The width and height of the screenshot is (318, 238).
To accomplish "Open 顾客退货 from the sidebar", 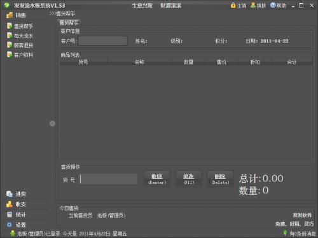I will [x=24, y=45].
